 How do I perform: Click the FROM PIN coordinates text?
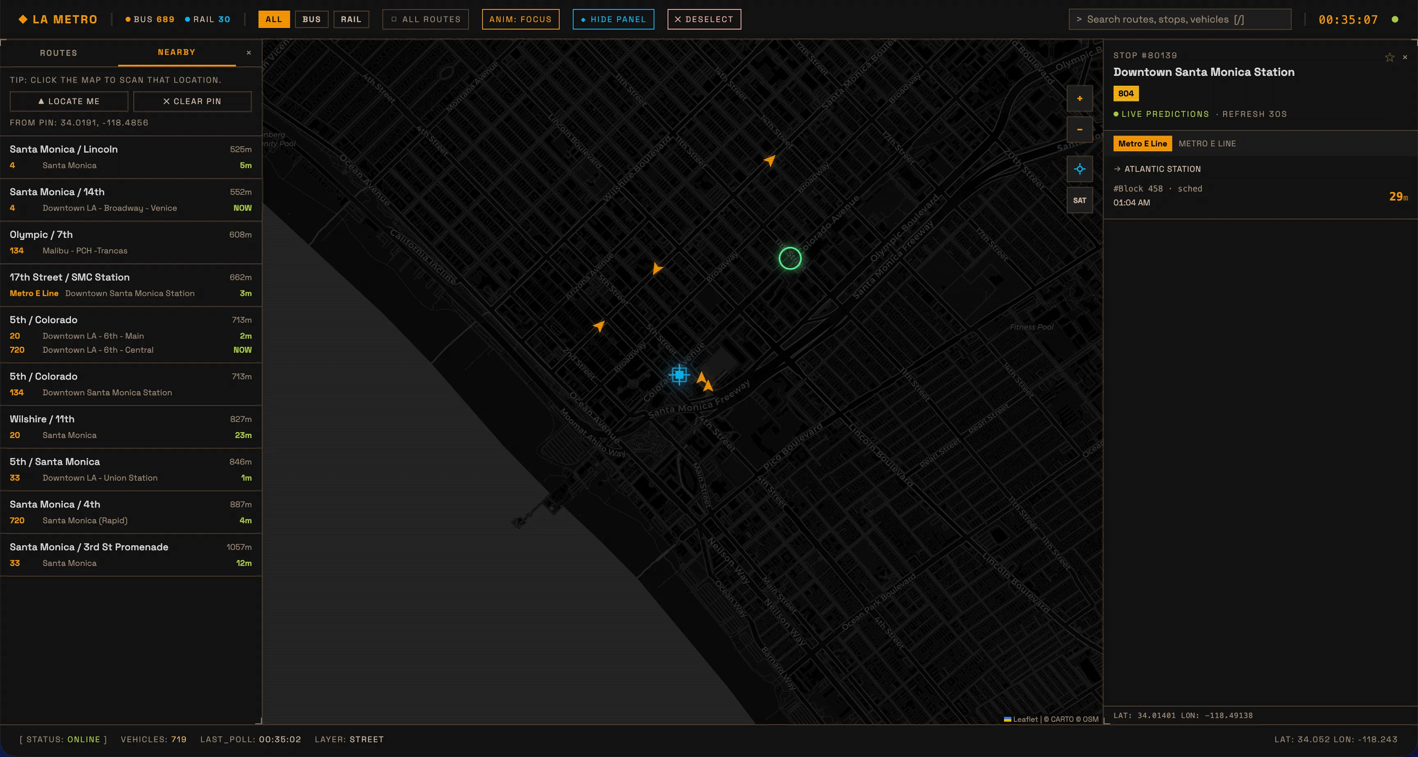coord(79,123)
